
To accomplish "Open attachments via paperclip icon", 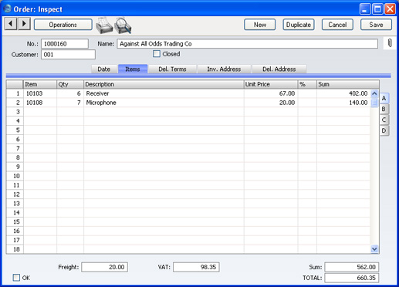I will click(390, 43).
